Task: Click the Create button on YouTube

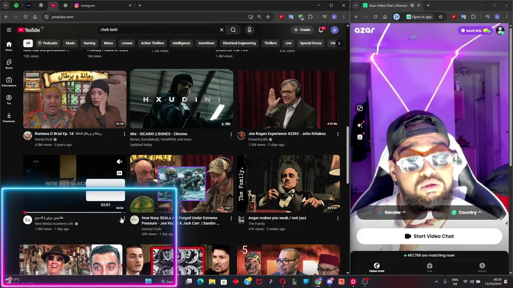Action: 302,30
